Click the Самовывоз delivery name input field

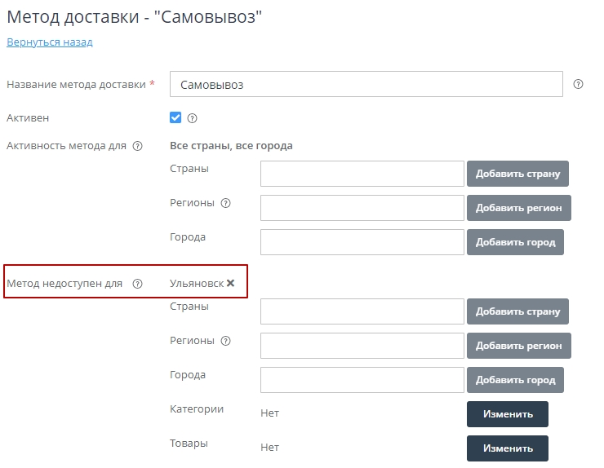click(366, 84)
